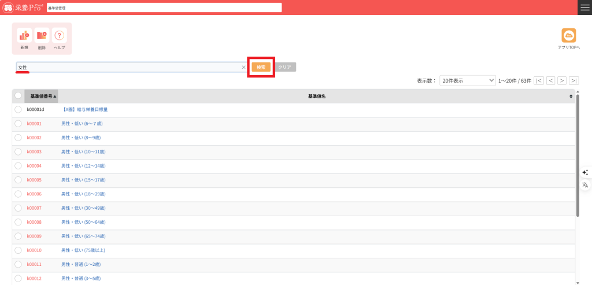The height and width of the screenshot is (285, 592).
Task: Select the checkbox for row k00001
Action: pos(18,124)
